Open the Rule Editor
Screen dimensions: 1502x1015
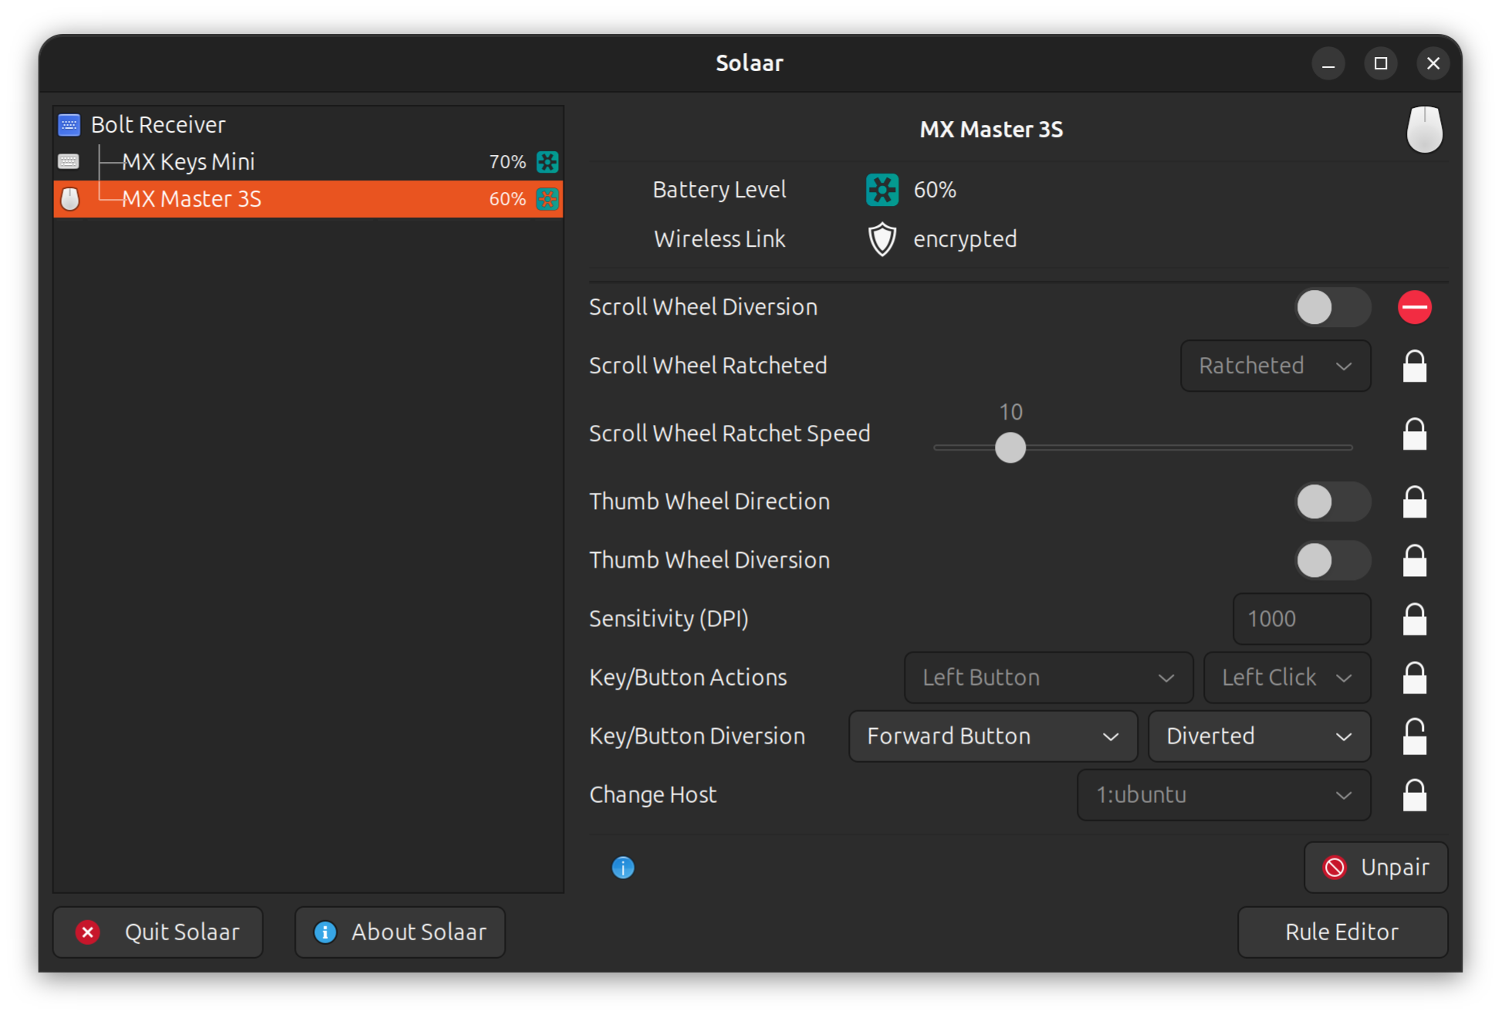coord(1342,932)
